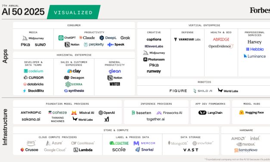Click the ABRIDGE wordmark

(221, 40)
